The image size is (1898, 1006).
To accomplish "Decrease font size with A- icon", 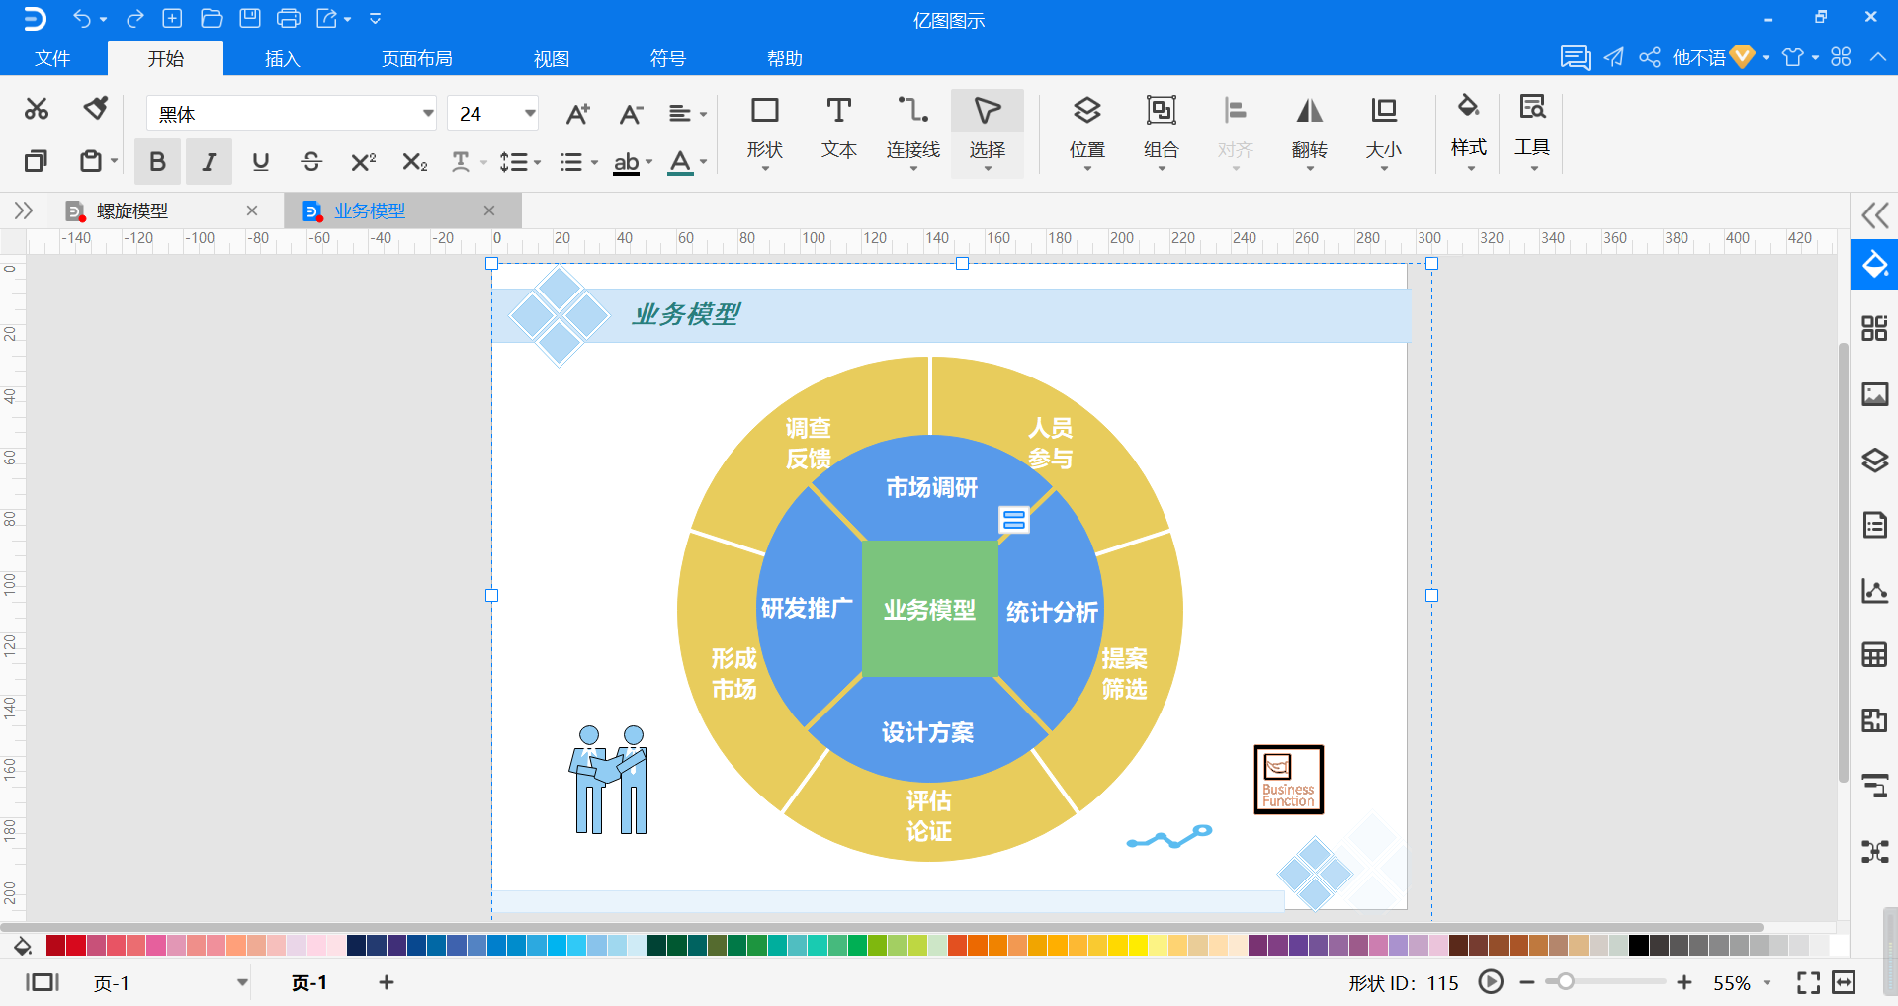I will pyautogui.click(x=631, y=114).
